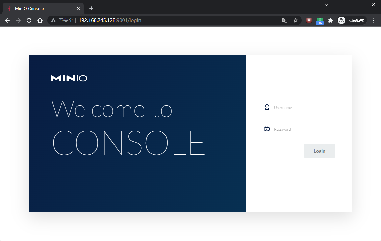Click the green ON extension icon
381x241 pixels.
click(x=320, y=21)
